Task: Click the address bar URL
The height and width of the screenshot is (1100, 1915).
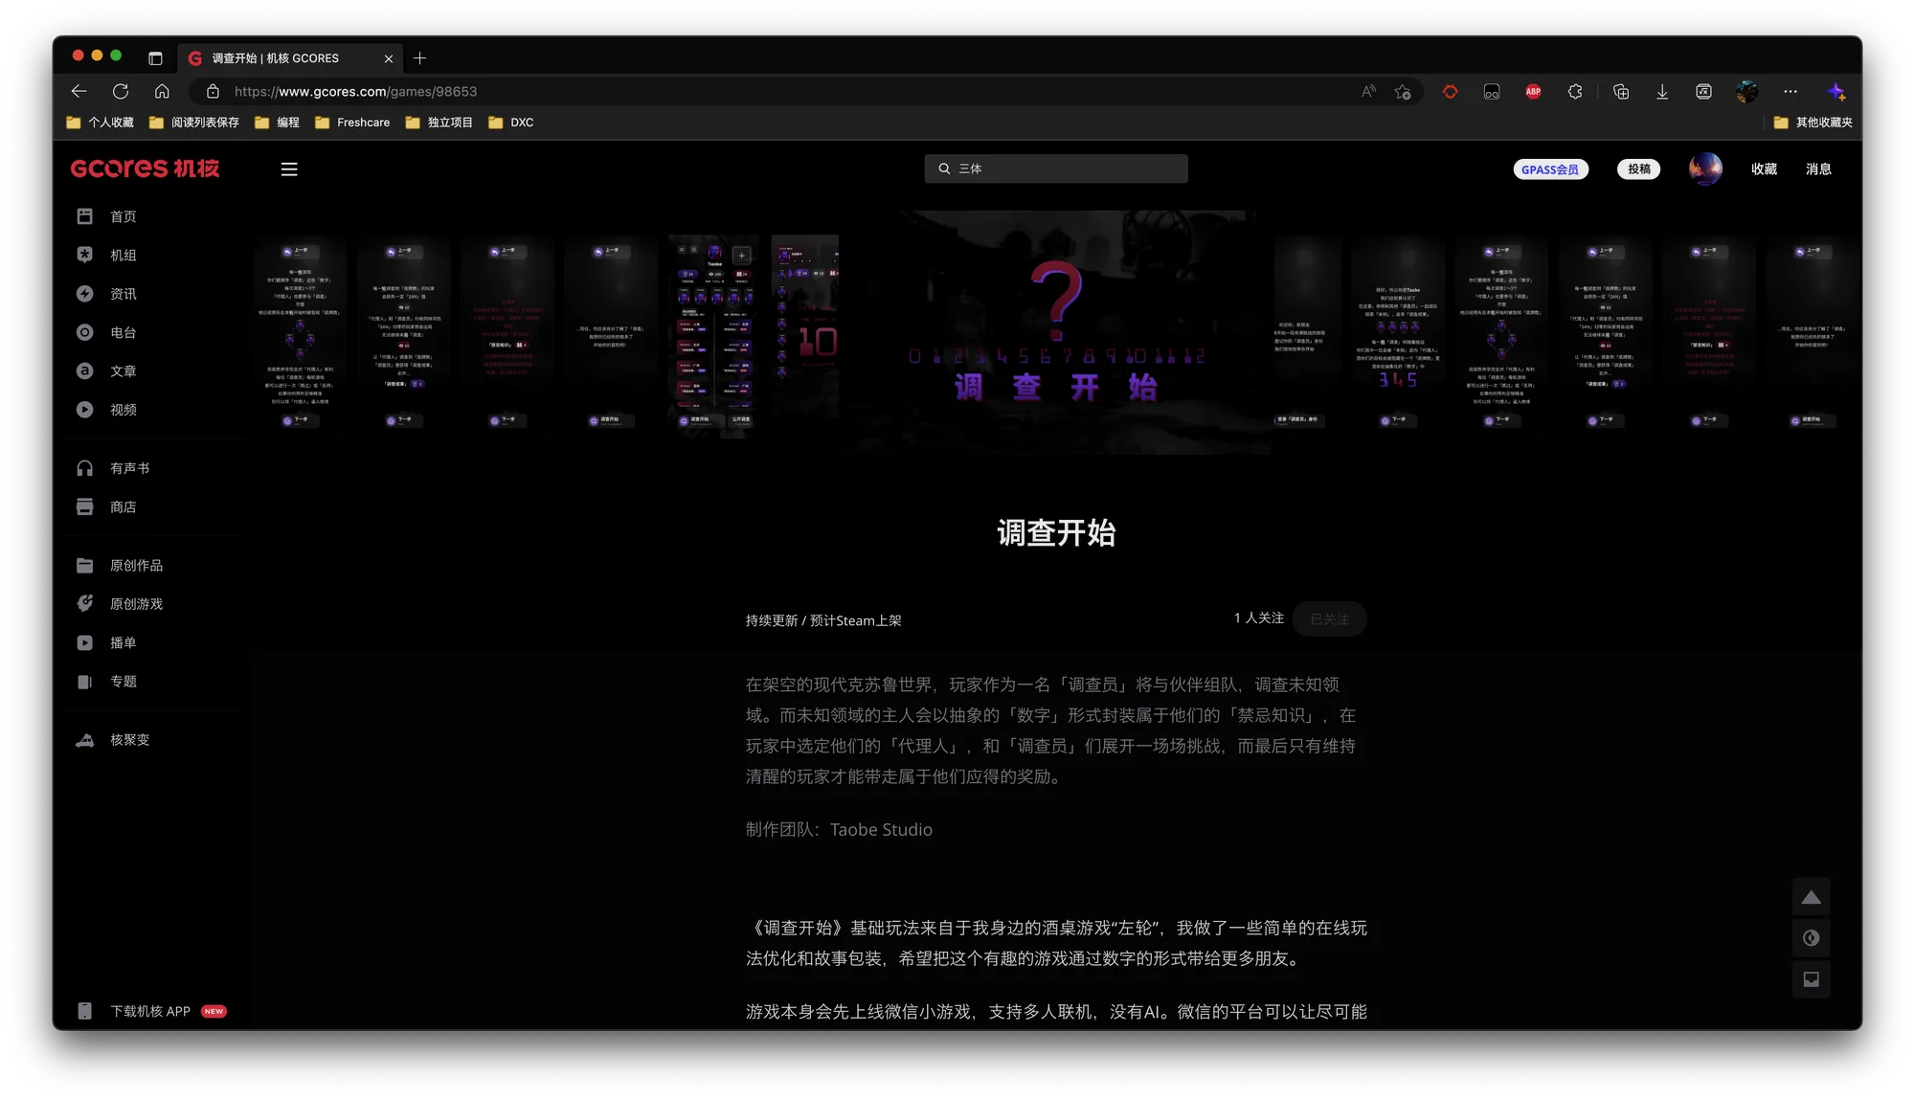Action: [x=355, y=92]
